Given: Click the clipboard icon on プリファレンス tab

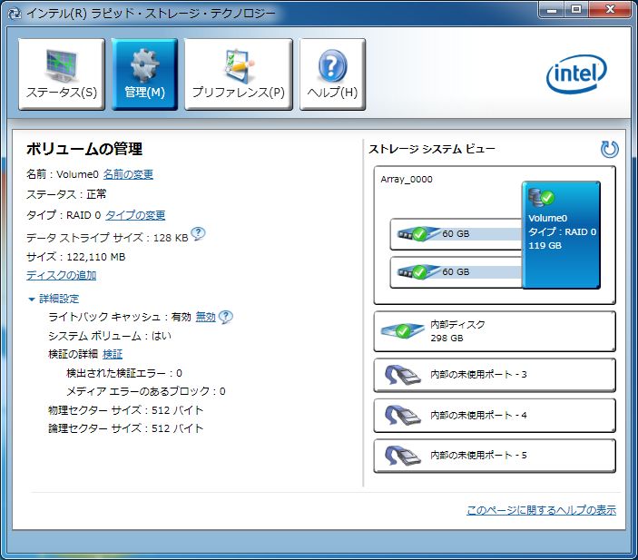Looking at the screenshot, I should point(239,65).
